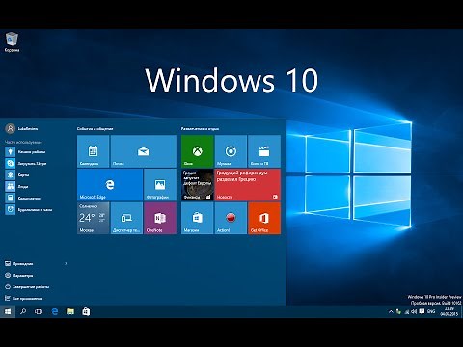Click the volume speaker icon in tray
This screenshot has height=347, width=463.
[414, 311]
